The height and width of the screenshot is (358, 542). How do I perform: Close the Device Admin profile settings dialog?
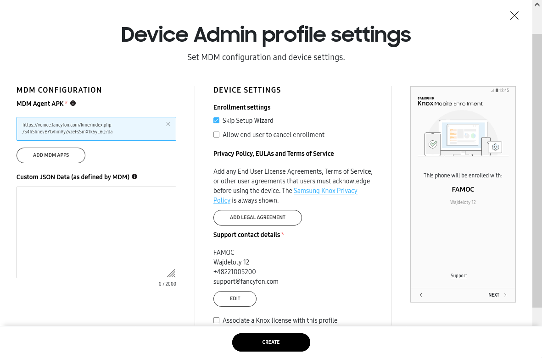click(x=514, y=16)
